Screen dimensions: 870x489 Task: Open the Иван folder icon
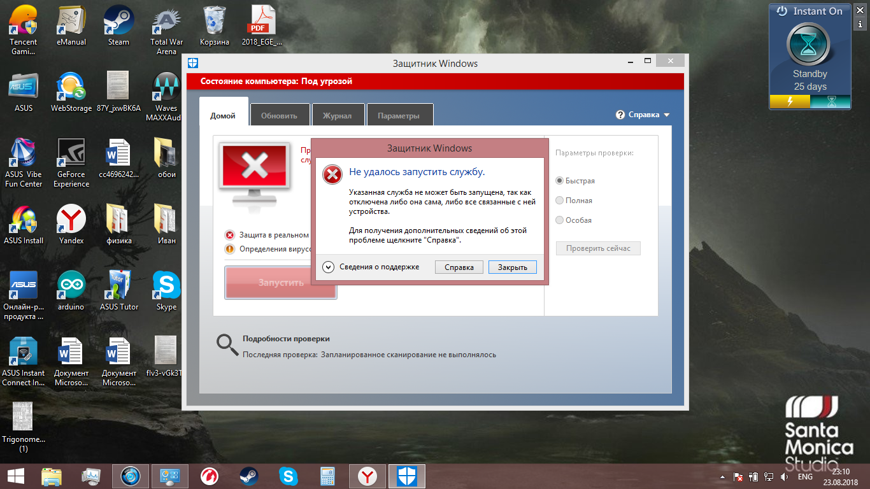(166, 224)
